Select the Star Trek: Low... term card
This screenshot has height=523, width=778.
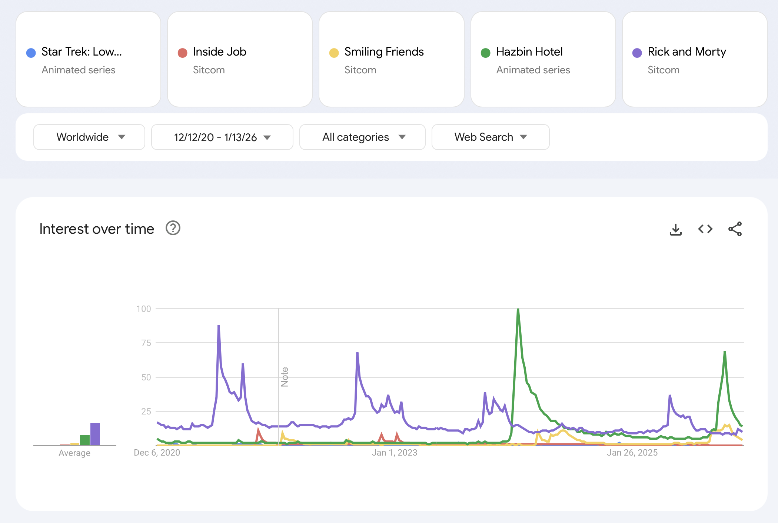point(89,59)
